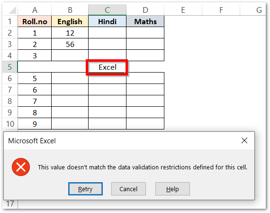
Task: Click the red error icon
Action: 21,167
